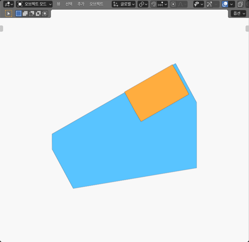
Task: Open the 글로벌 transform orientation dropdown
Action: point(124,4)
